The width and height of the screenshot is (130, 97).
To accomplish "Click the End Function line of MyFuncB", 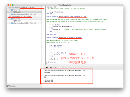I will [51, 62].
